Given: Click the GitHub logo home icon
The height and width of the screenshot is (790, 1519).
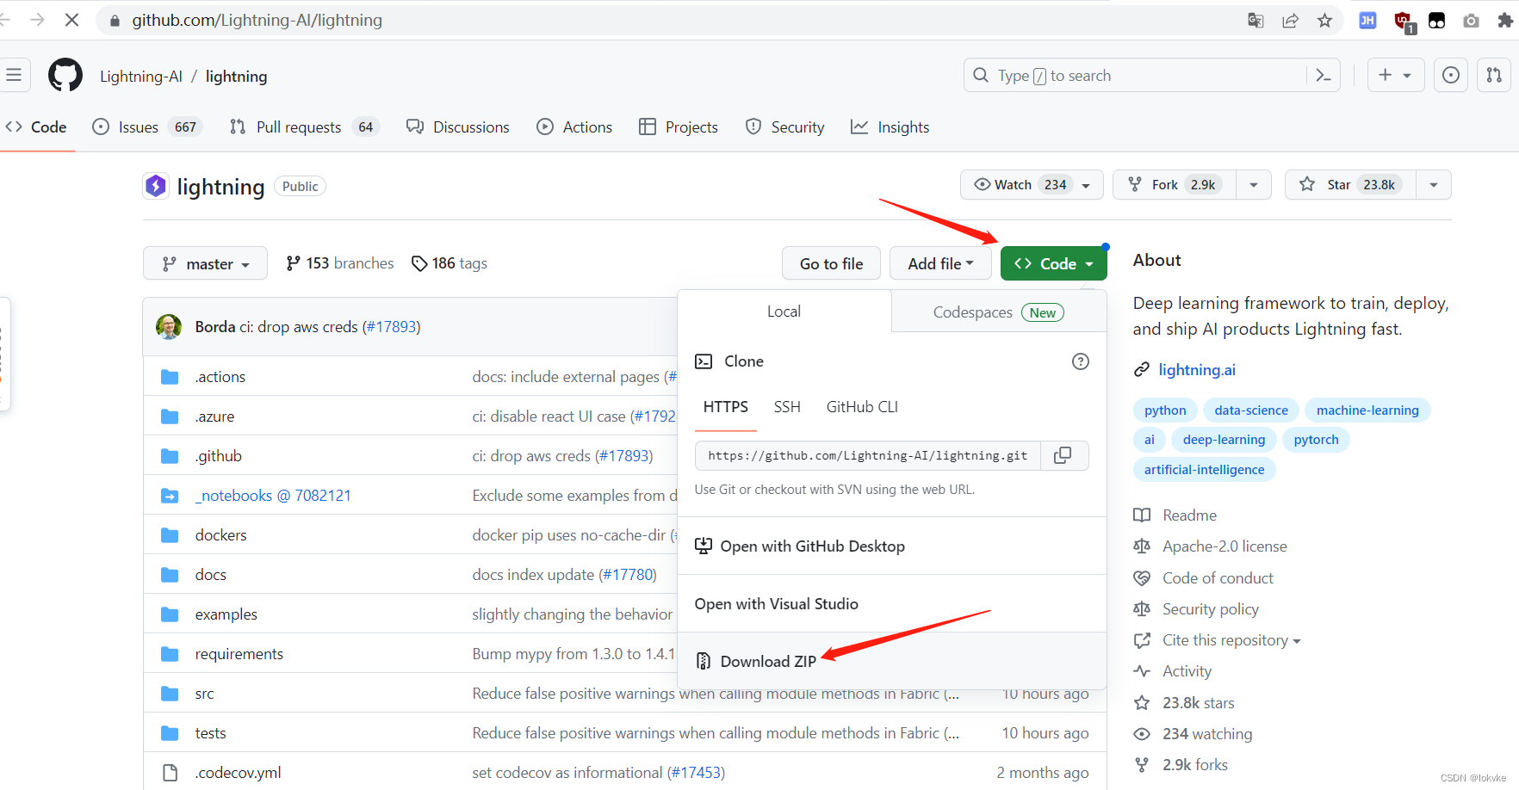Looking at the screenshot, I should pos(65,76).
